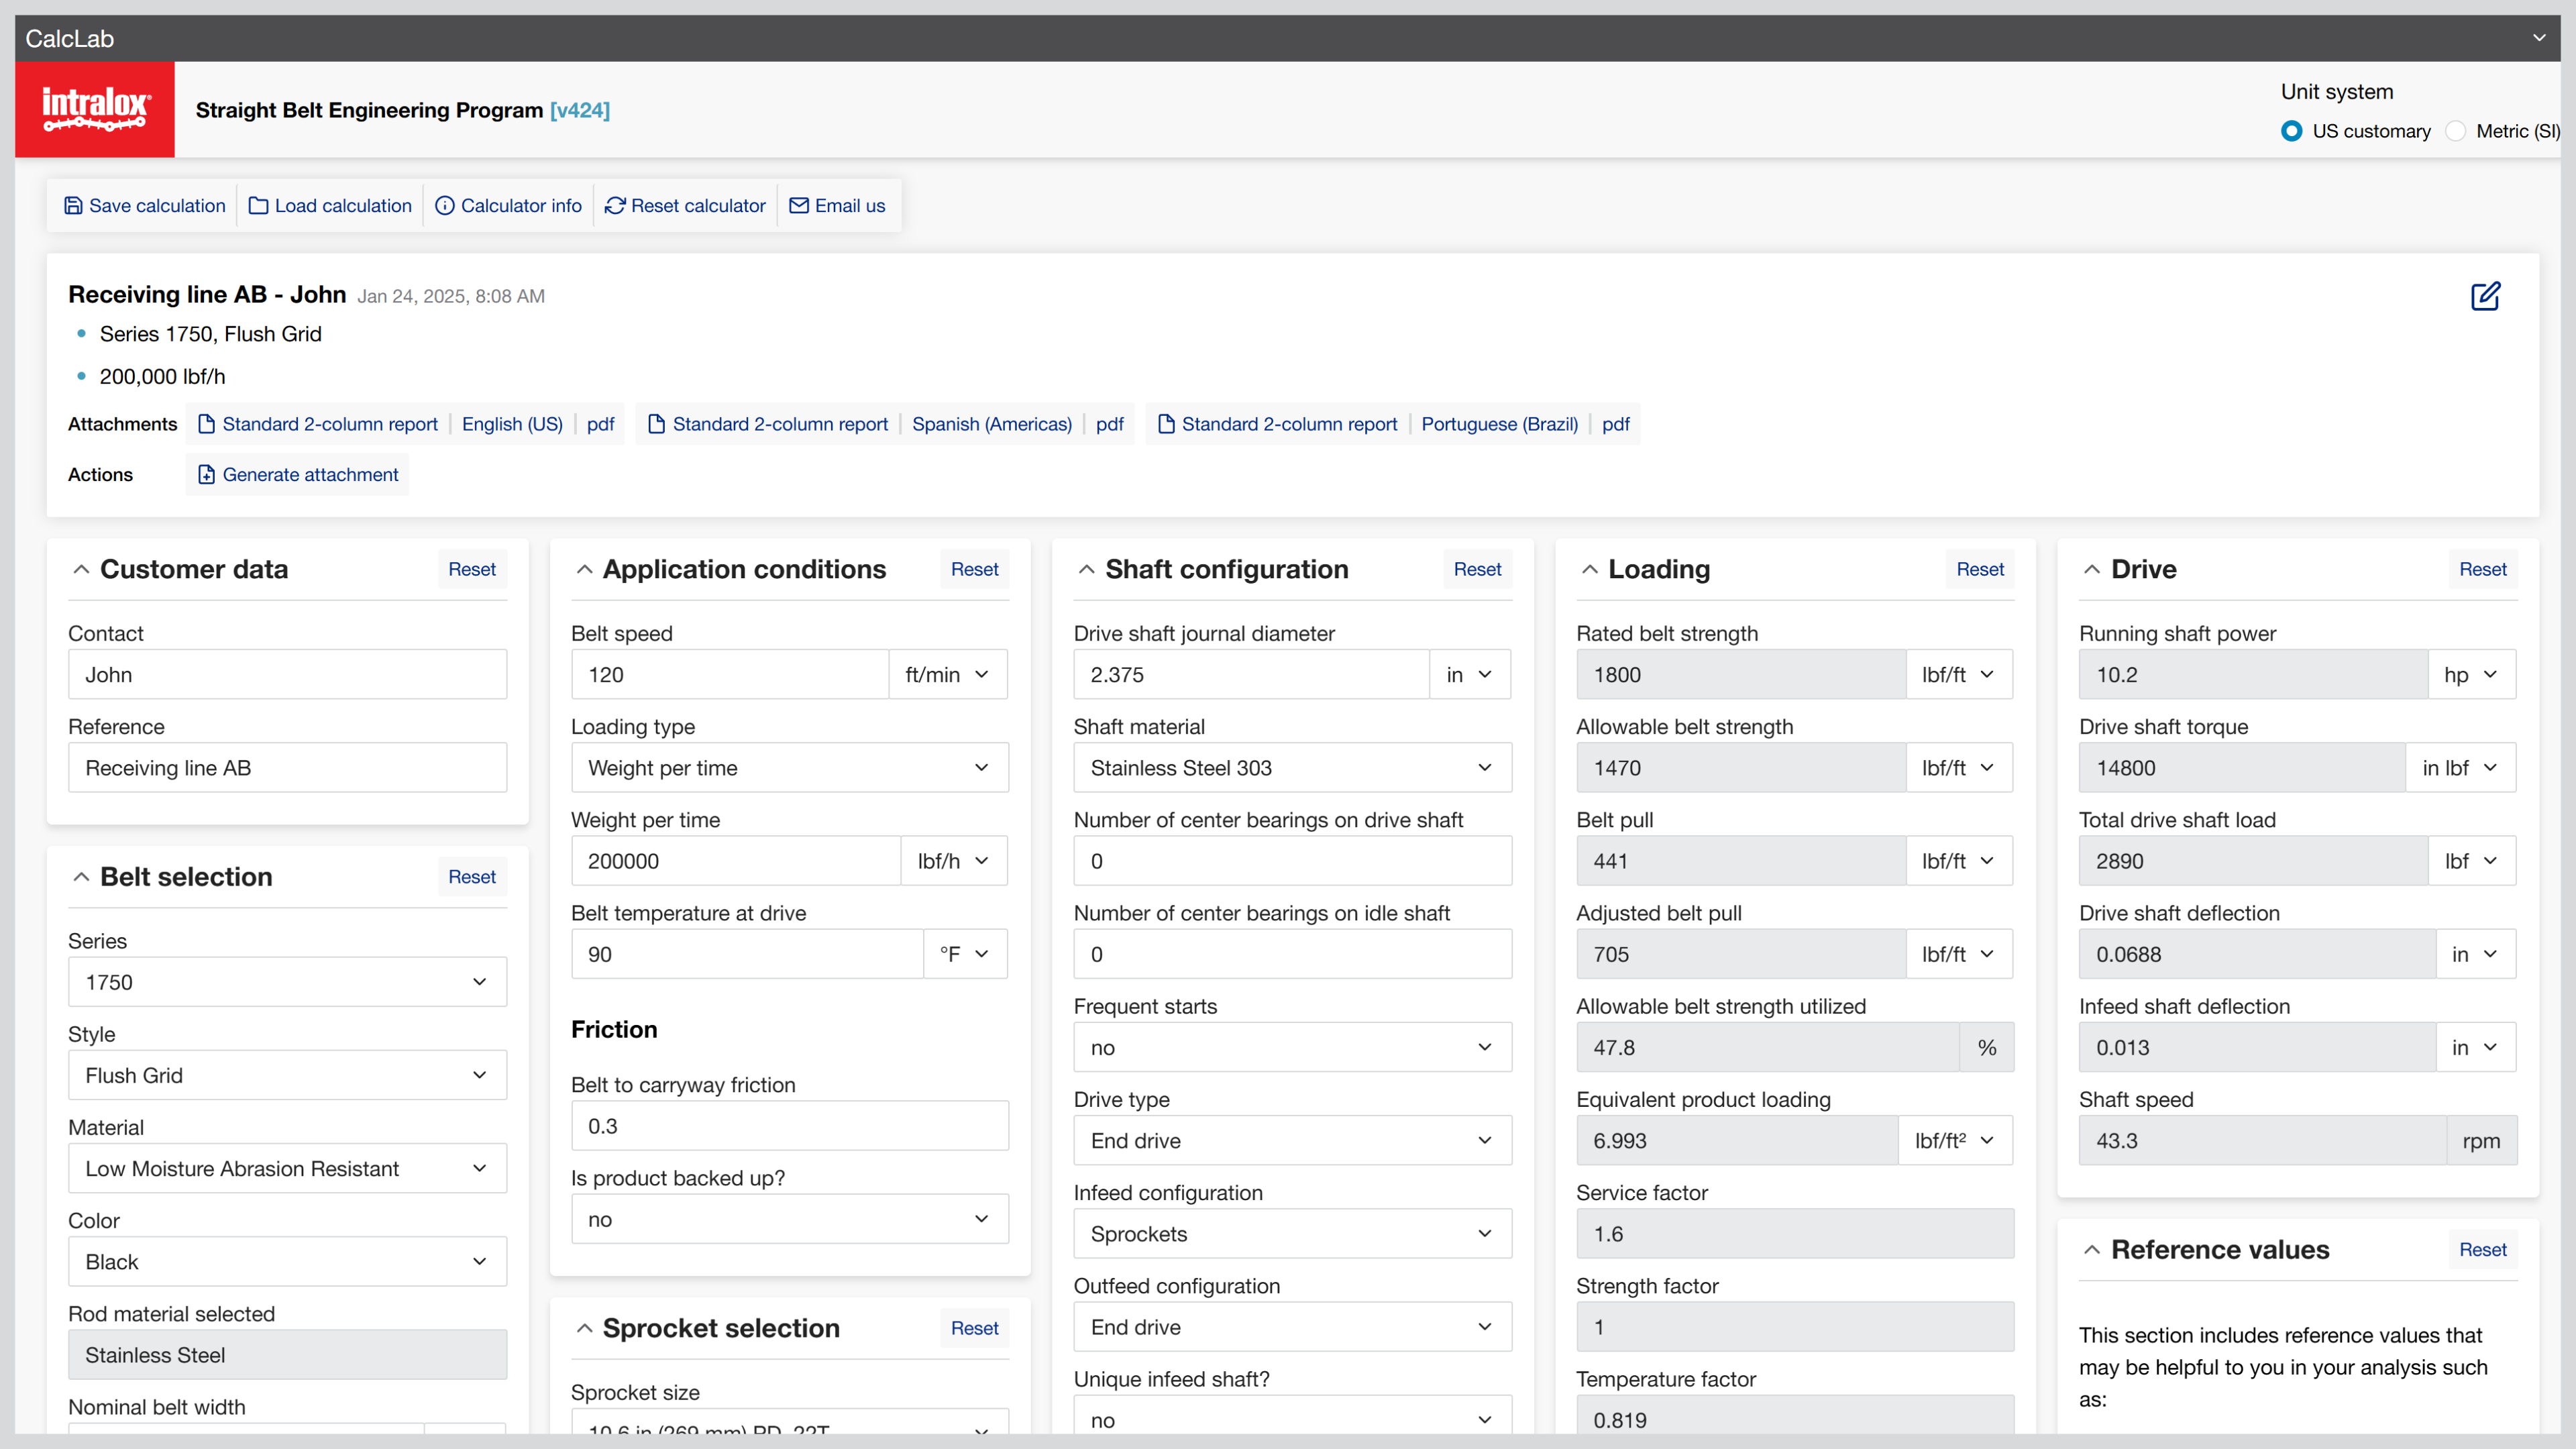Select the Metric (SI) unit system
2576x1449 pixels.
pos(2455,131)
